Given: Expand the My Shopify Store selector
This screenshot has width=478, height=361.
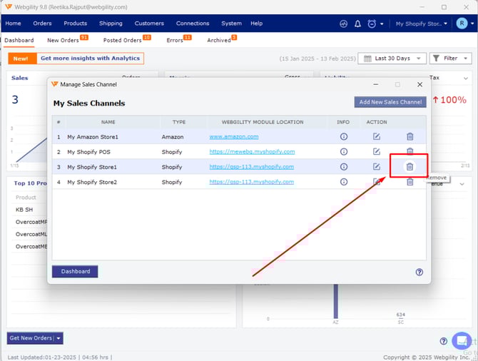Looking at the screenshot, I should pyautogui.click(x=422, y=24).
